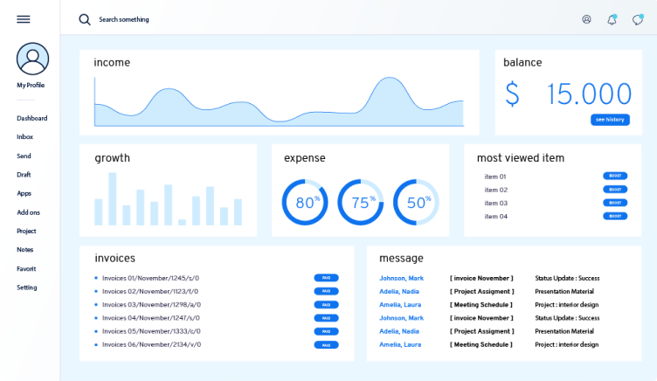Viewport: 657px width, 381px height.
Task: Open the chat bubble messages icon
Action: click(638, 19)
